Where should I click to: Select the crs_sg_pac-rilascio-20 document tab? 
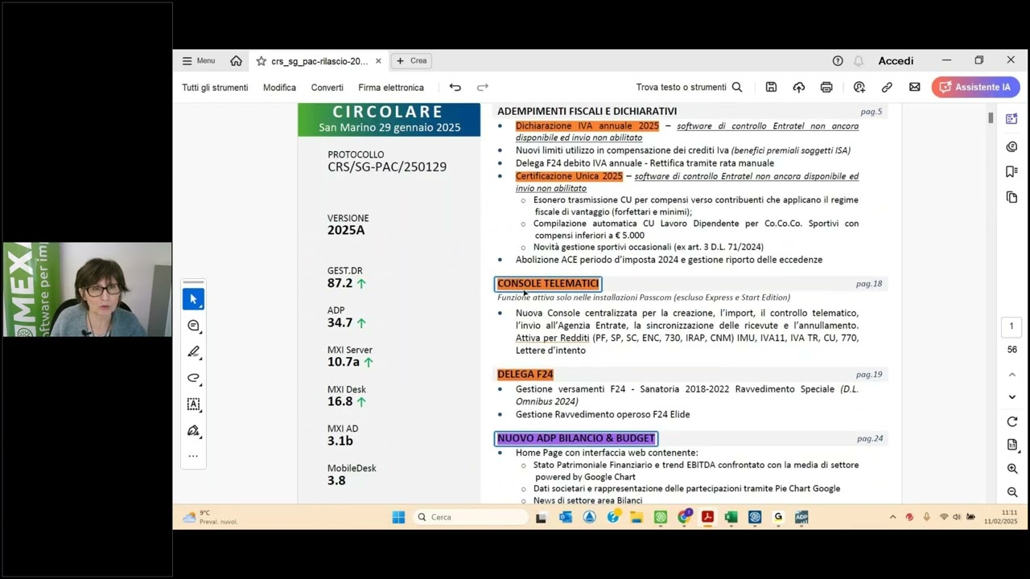click(319, 61)
